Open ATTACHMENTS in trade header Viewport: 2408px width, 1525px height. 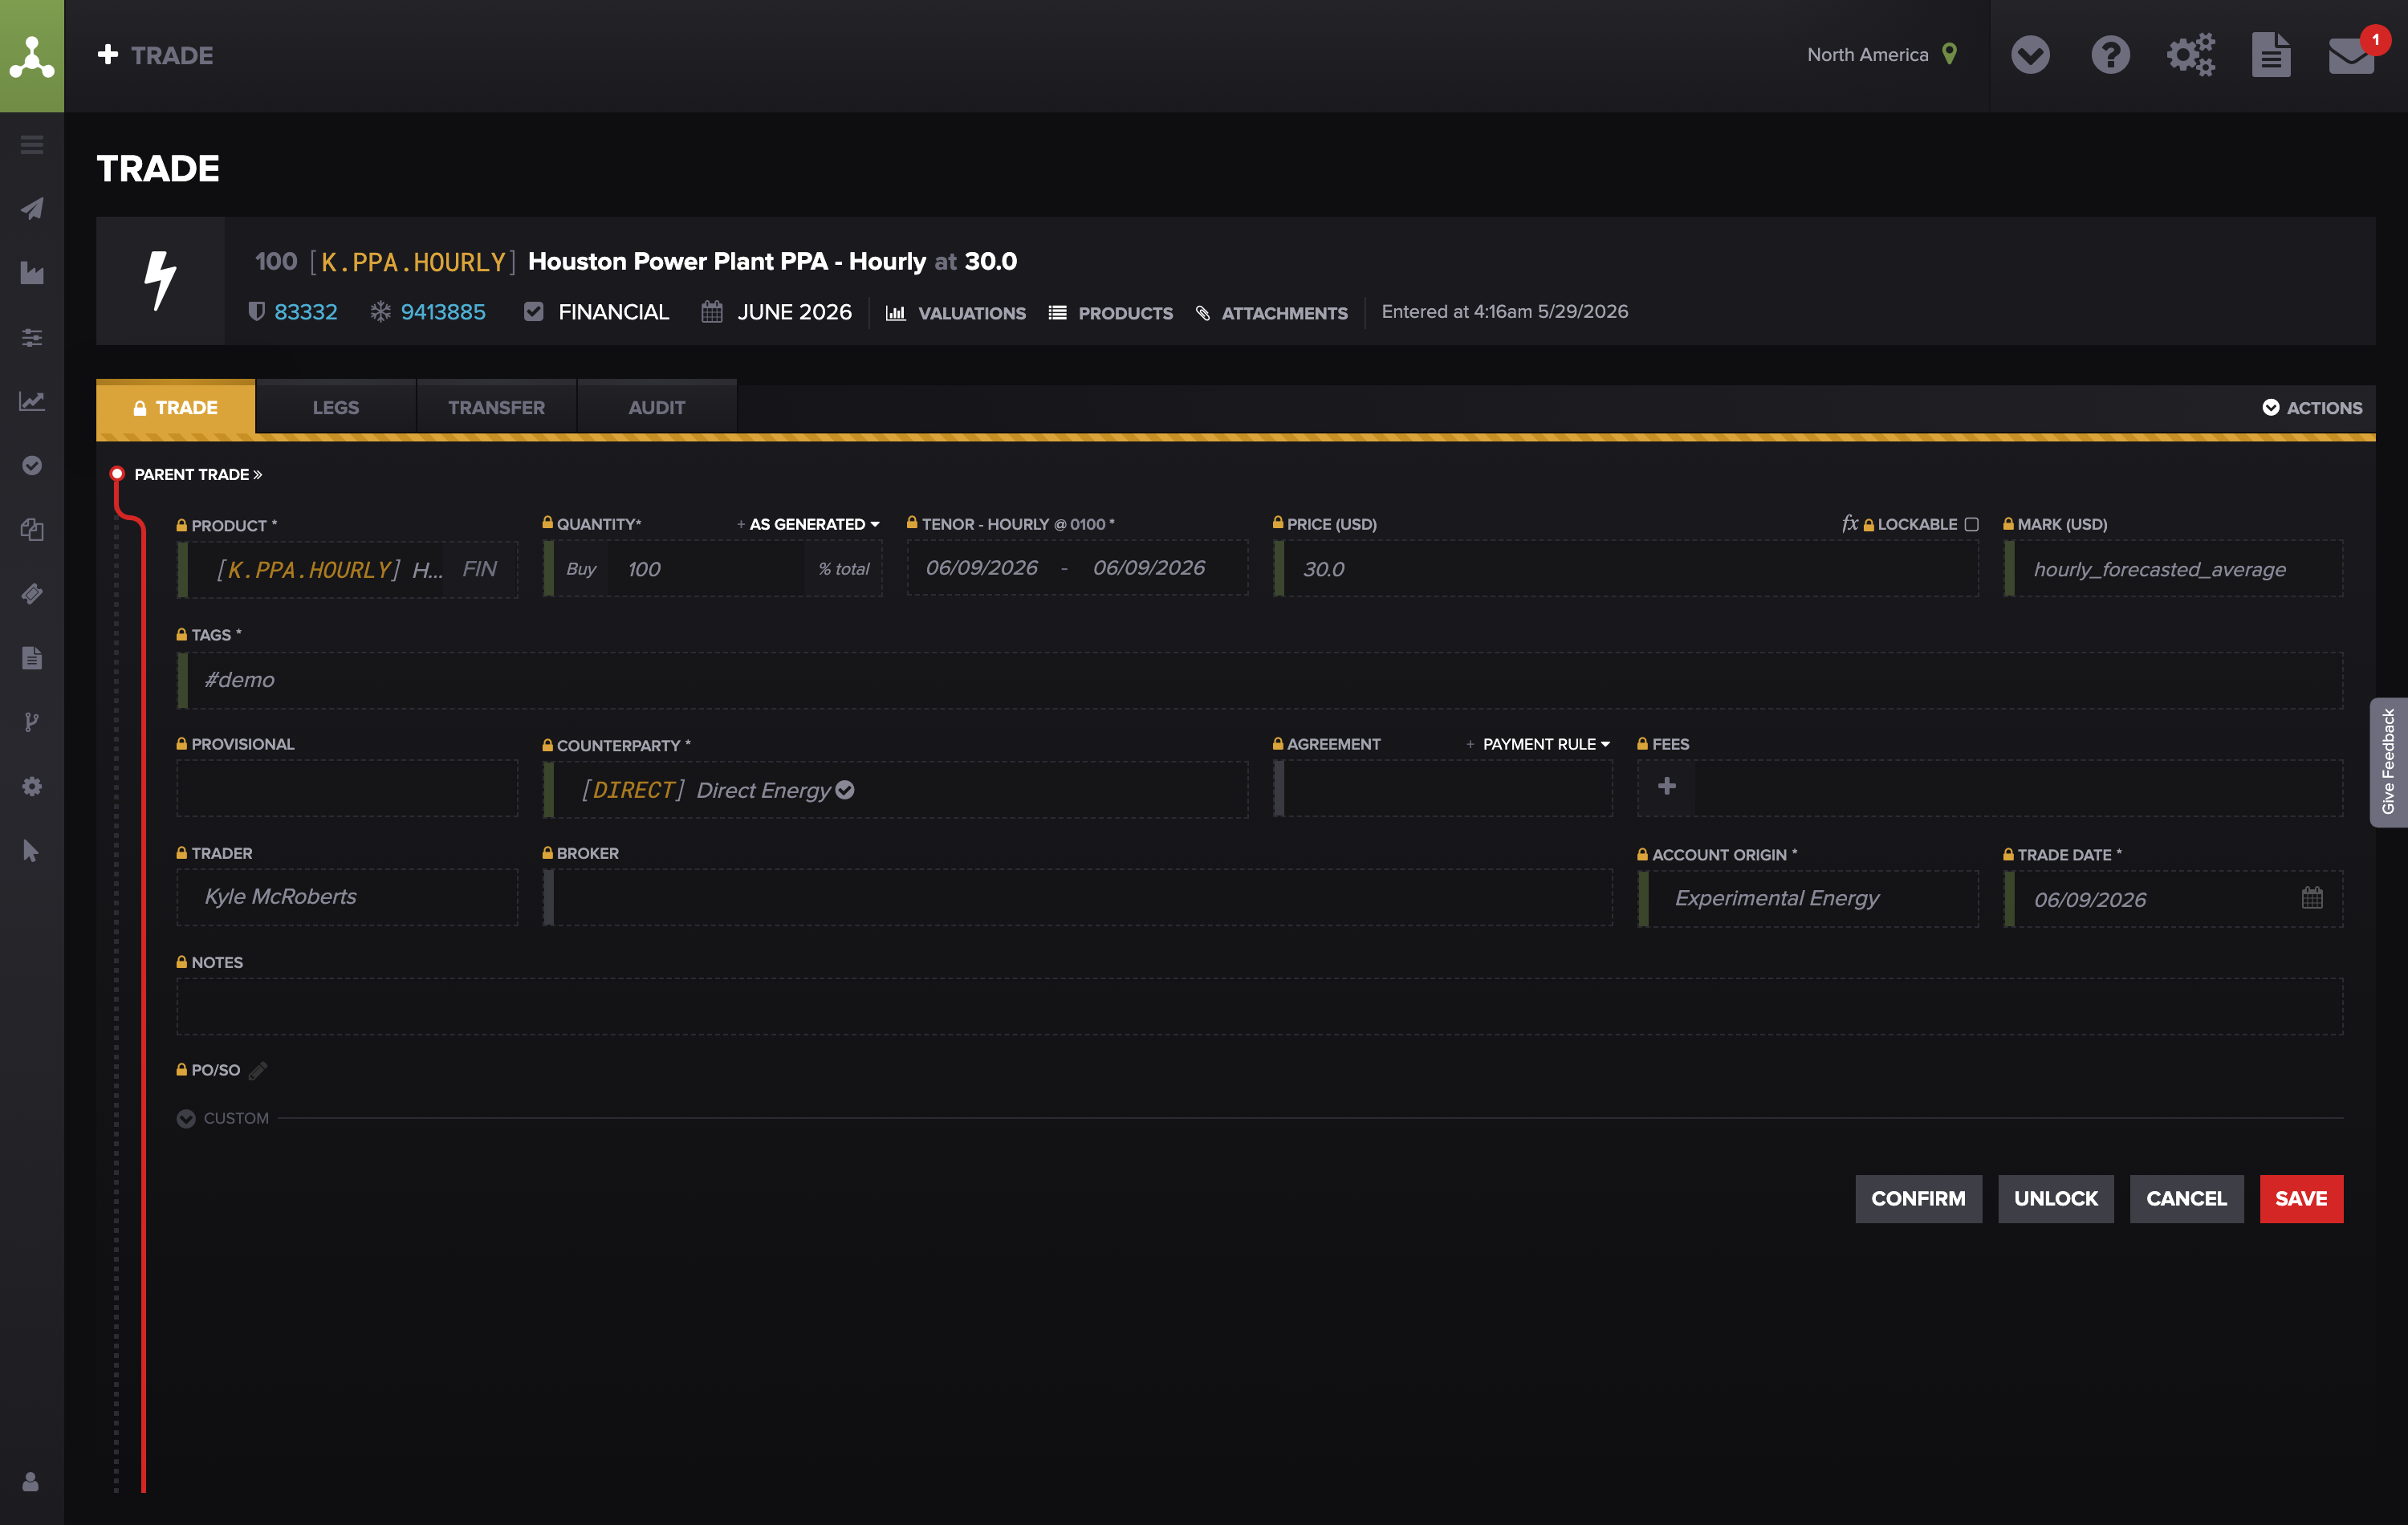1272,313
